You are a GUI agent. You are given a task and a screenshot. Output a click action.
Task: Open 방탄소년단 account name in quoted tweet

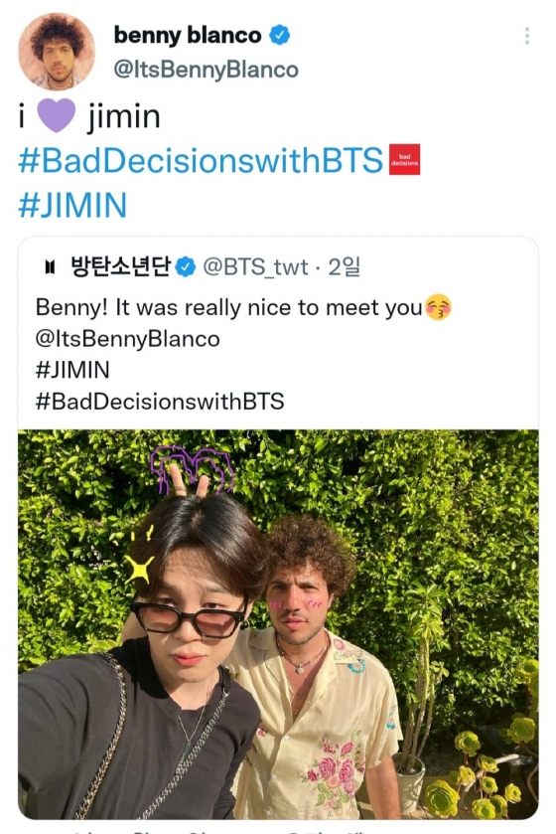pyautogui.click(x=120, y=266)
